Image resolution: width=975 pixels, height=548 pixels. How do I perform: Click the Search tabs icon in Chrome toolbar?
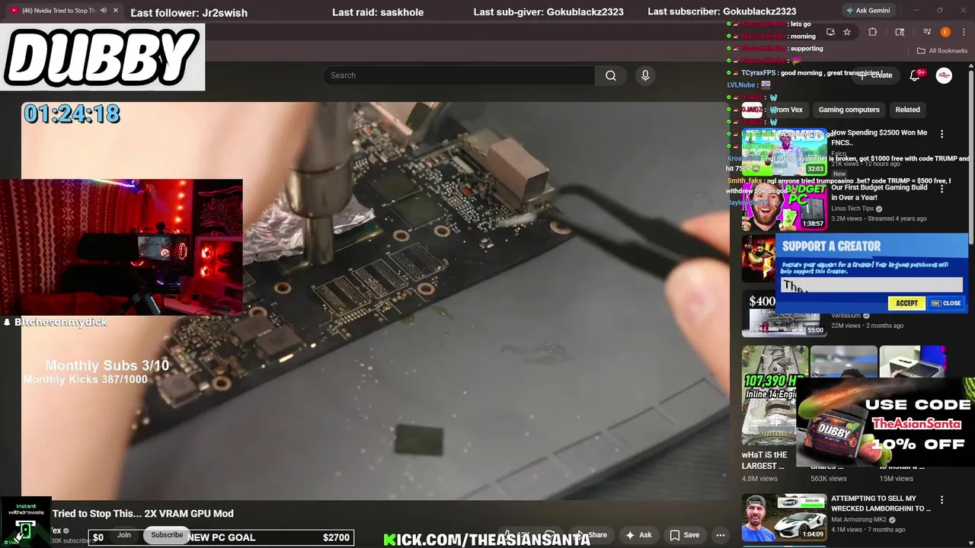(x=900, y=32)
